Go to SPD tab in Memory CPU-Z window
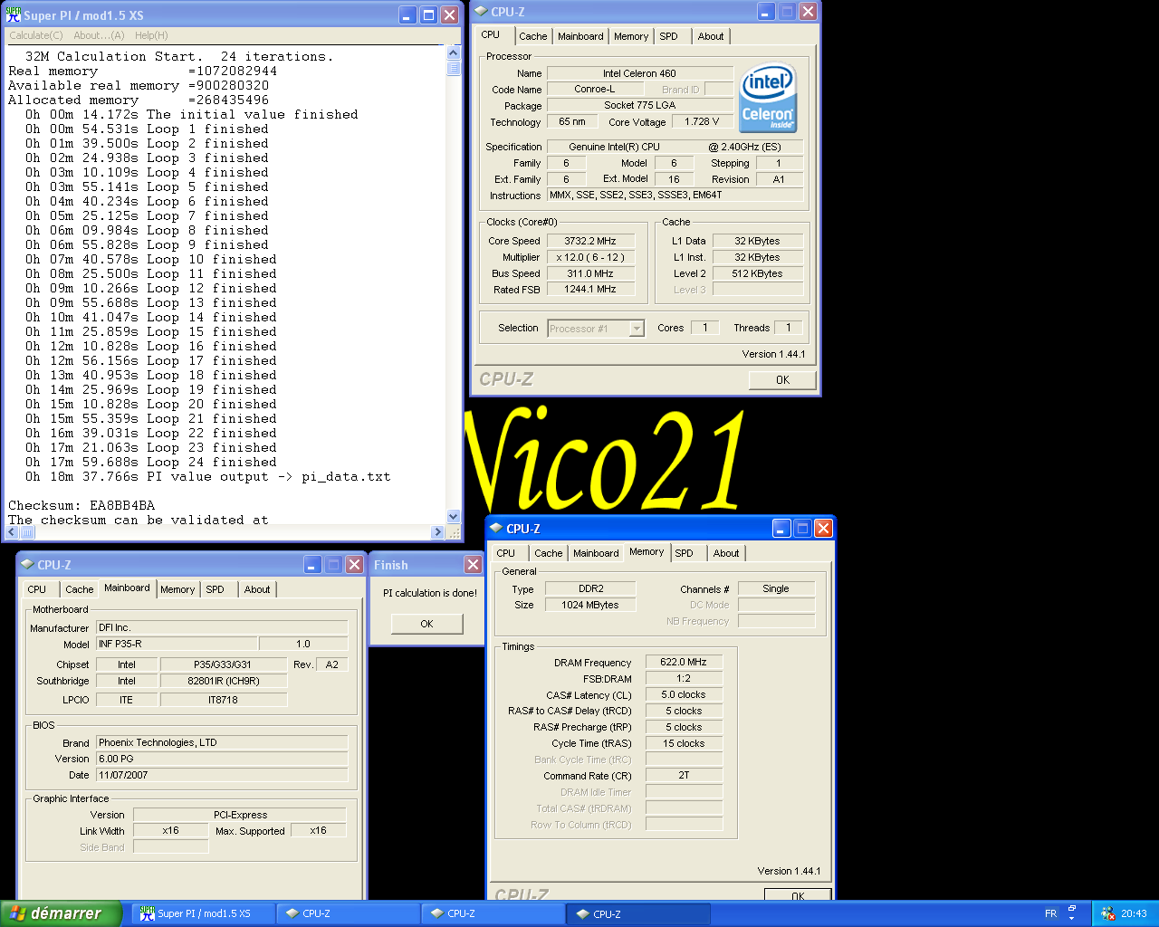This screenshot has width=1159, height=927. [x=684, y=553]
